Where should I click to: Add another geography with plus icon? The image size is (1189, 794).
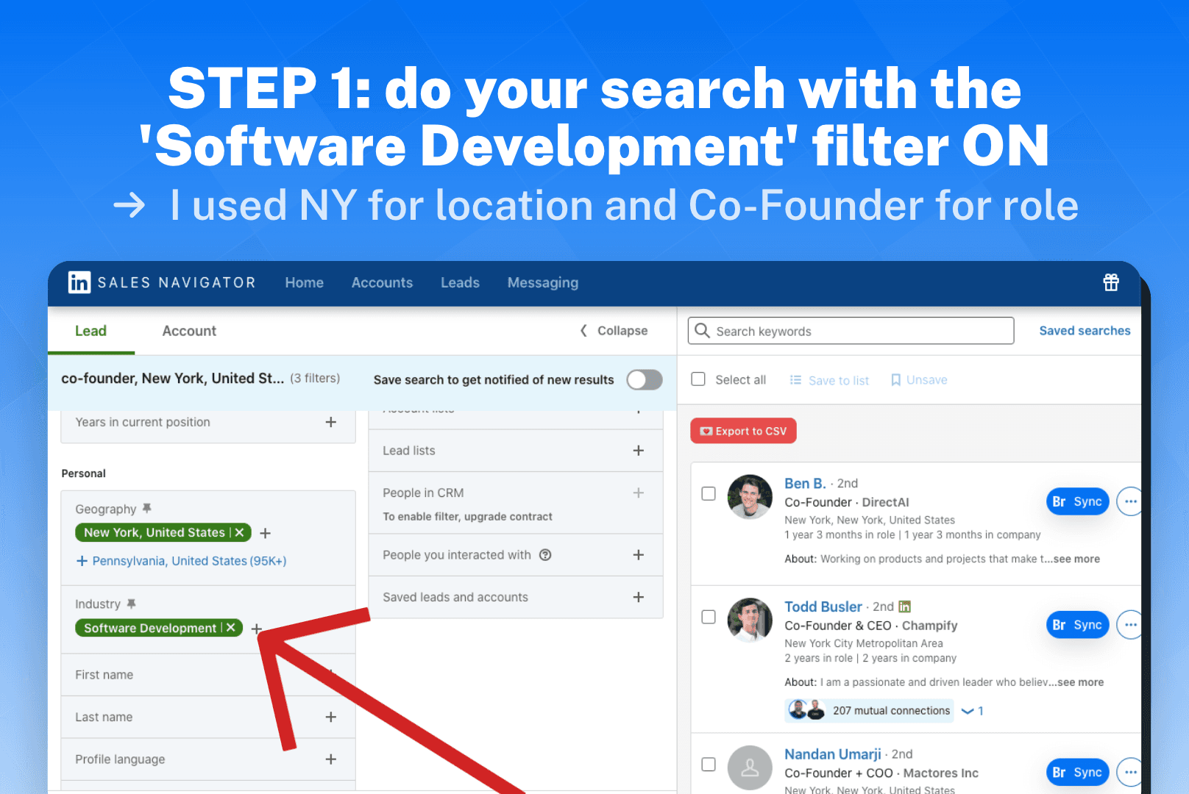[266, 533]
